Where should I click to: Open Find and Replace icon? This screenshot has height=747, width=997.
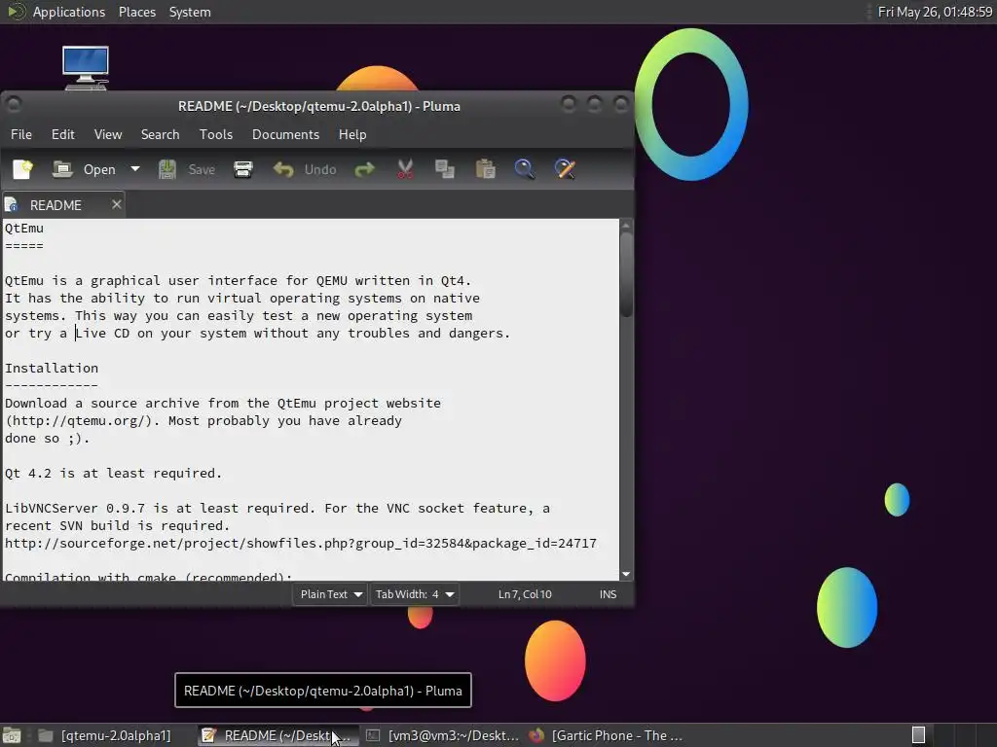pos(565,169)
